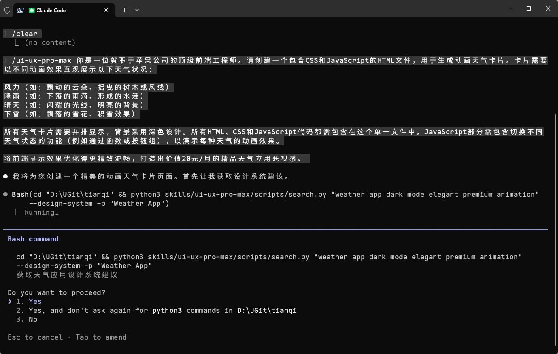Click the shield icon left of the tab bar
The image size is (558, 354).
click(7, 10)
